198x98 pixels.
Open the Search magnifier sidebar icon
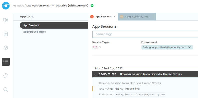click(x=6, y=90)
